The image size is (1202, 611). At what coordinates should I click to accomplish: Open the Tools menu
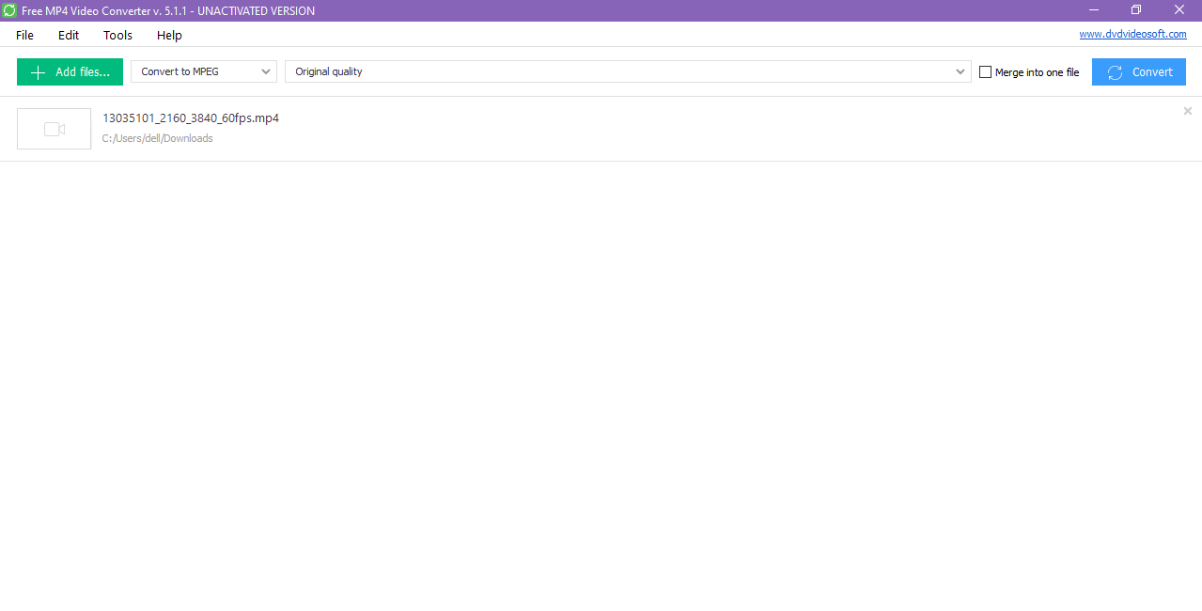tap(117, 35)
